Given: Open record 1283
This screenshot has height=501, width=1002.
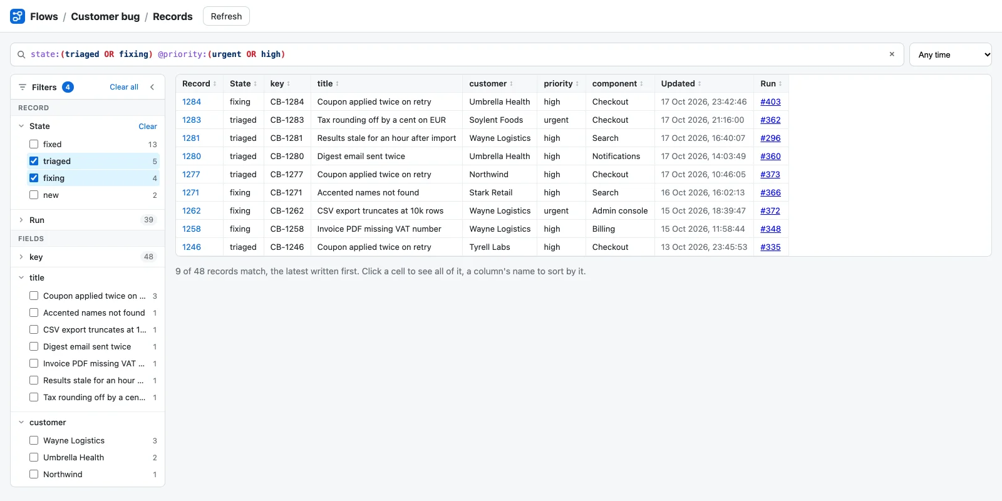Looking at the screenshot, I should pyautogui.click(x=192, y=120).
